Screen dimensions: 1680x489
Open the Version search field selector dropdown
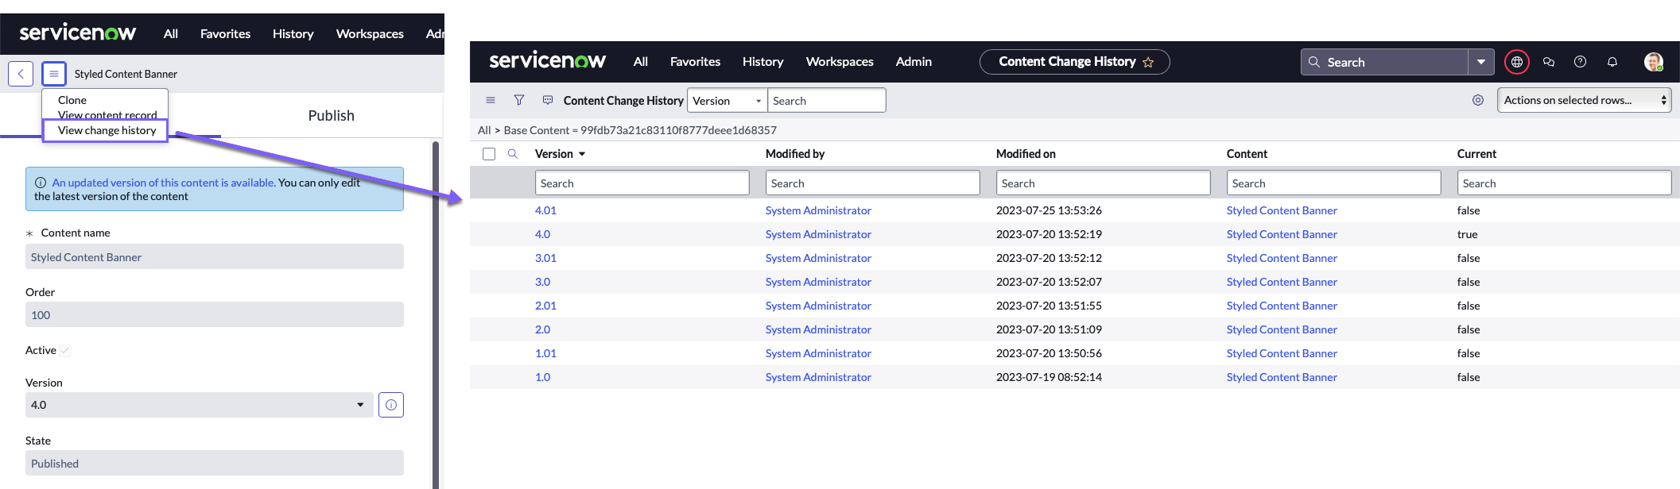tap(727, 101)
